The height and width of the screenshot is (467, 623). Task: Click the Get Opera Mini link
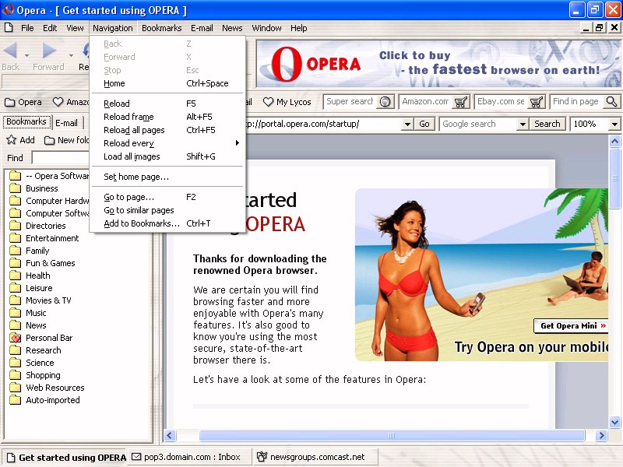point(572,325)
